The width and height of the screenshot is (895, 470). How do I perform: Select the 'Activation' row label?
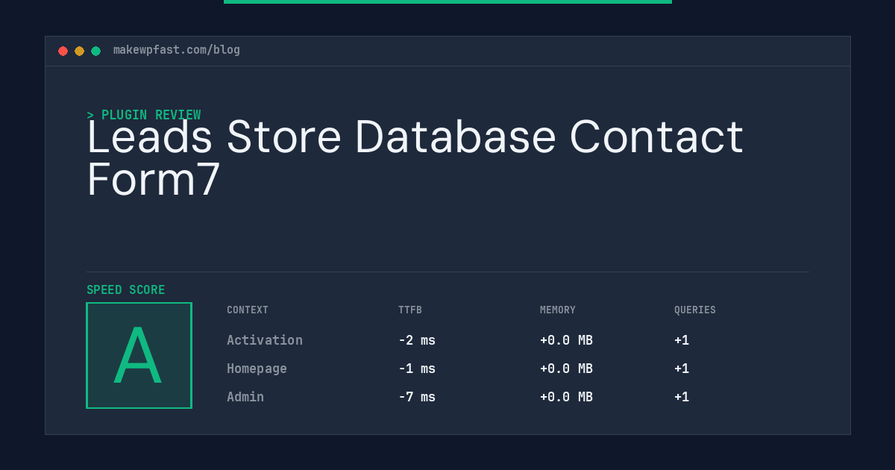[265, 340]
